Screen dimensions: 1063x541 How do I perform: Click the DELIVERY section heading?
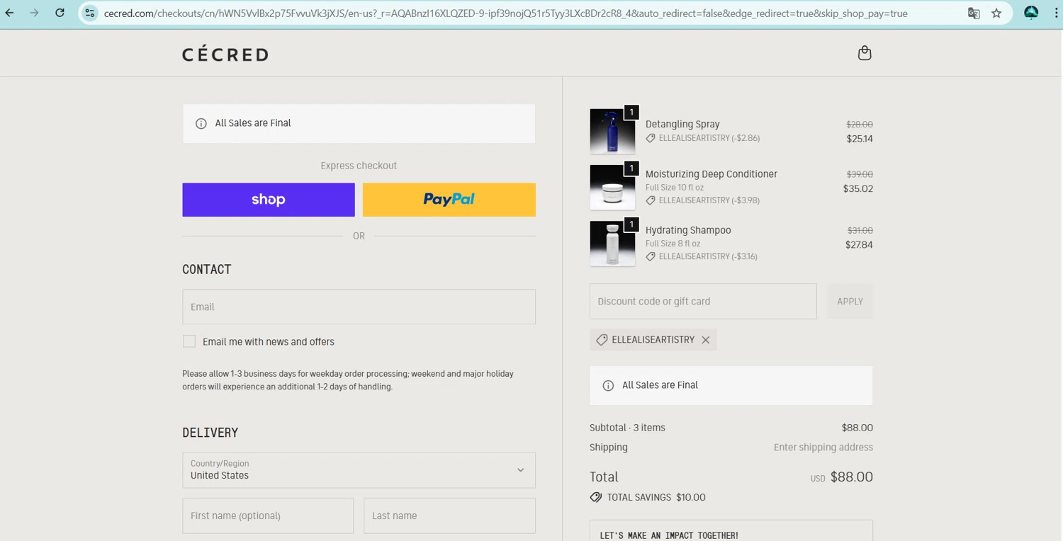tap(210, 433)
